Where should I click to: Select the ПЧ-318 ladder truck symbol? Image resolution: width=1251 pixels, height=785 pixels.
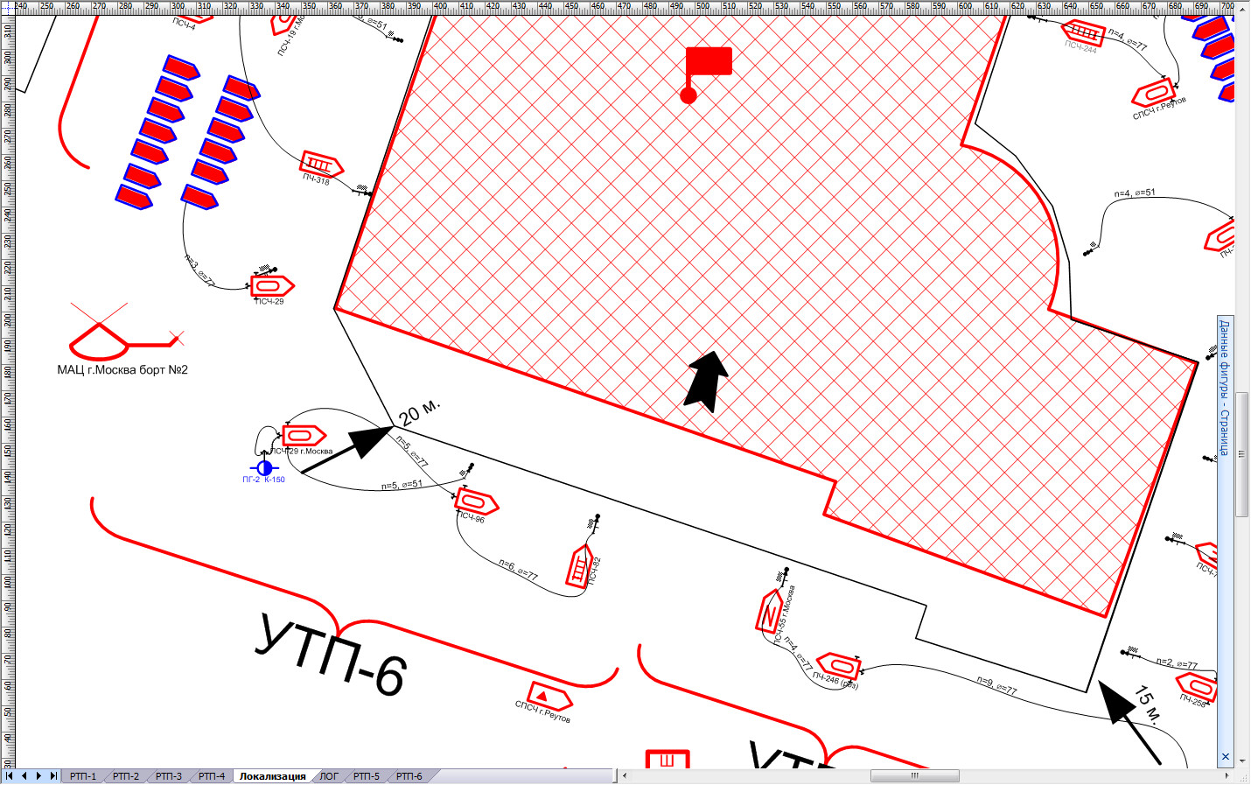(x=320, y=164)
